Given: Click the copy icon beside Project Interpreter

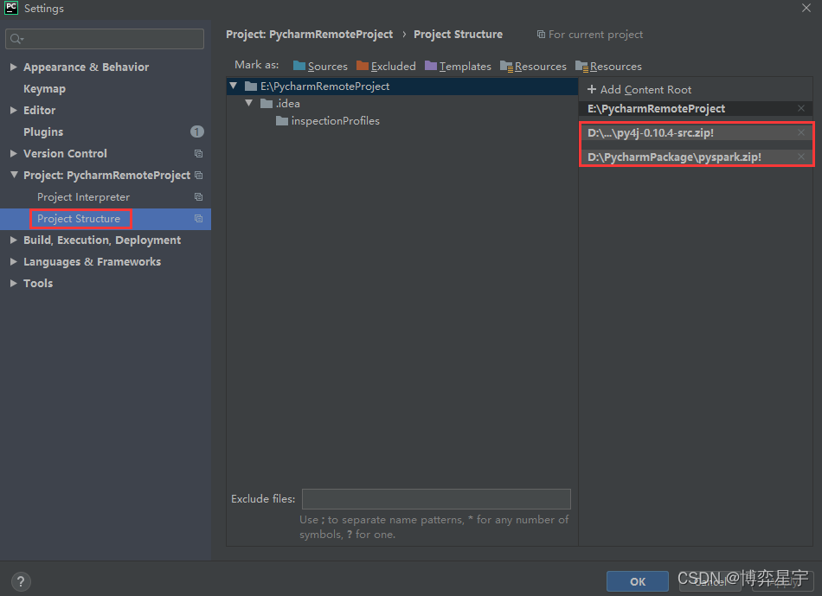Looking at the screenshot, I should [x=198, y=197].
